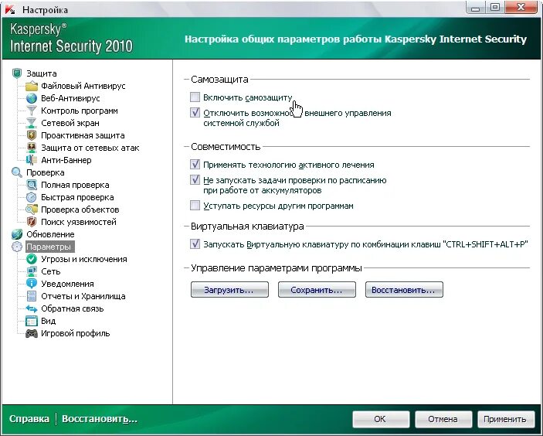
Task: Click the Игровой профиль gamepad icon
Action: click(32, 333)
